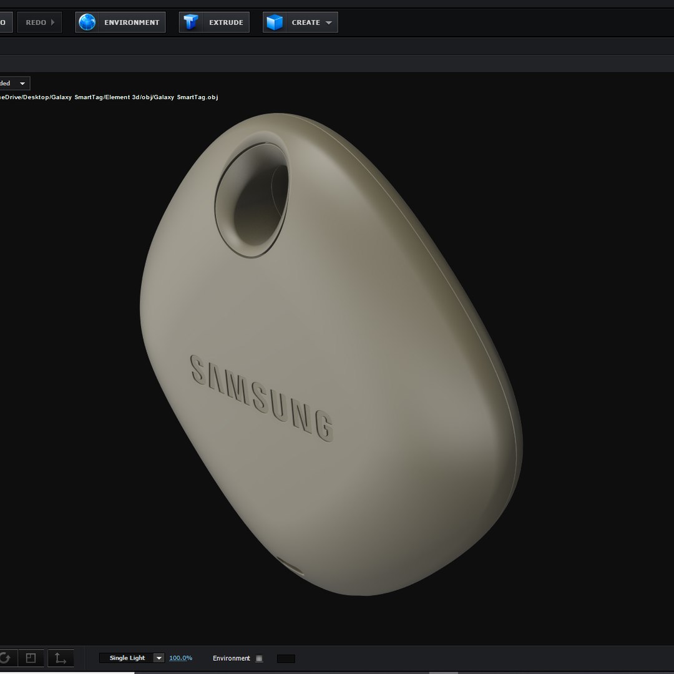
Task: Click the blue T Extrude icon
Action: pos(190,22)
